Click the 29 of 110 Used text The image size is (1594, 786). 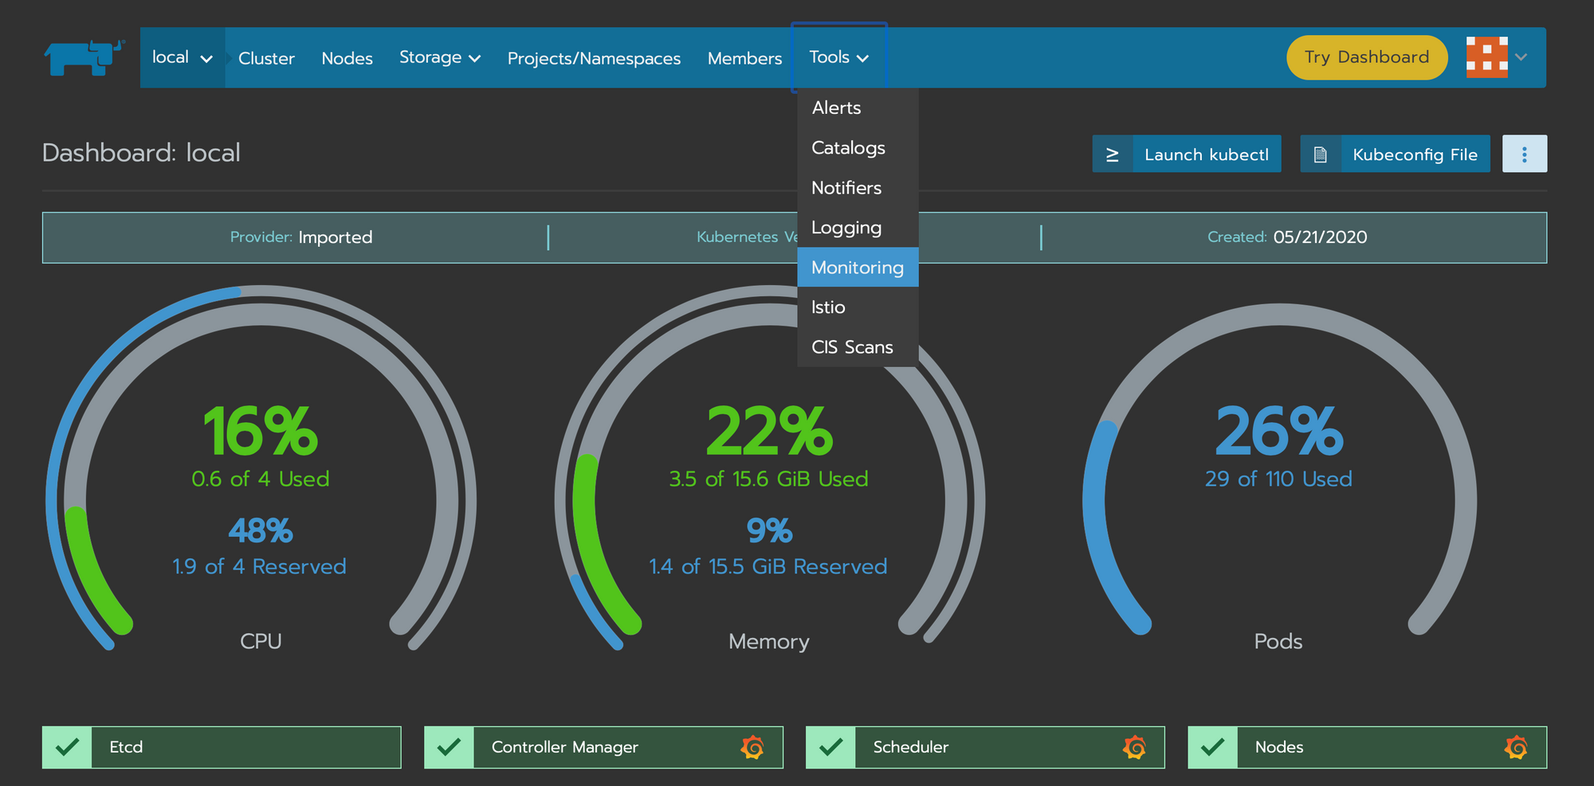click(x=1278, y=479)
